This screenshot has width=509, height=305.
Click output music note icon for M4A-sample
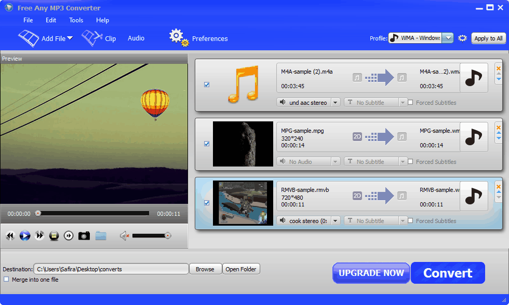pyautogui.click(x=474, y=78)
